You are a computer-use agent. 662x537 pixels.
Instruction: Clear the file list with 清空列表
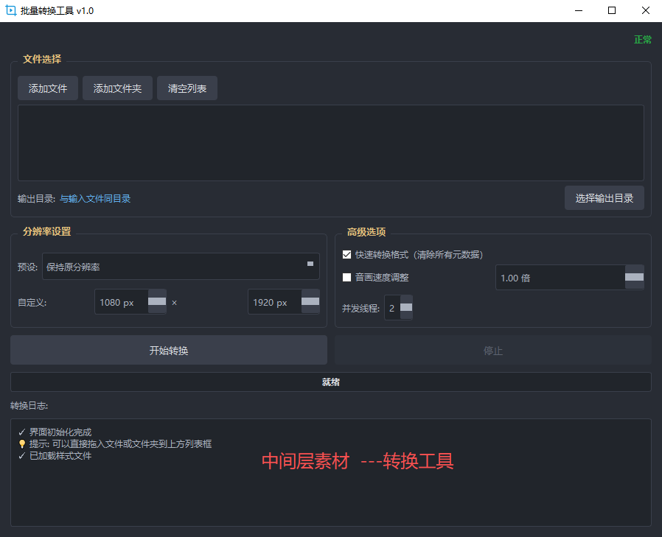[187, 88]
